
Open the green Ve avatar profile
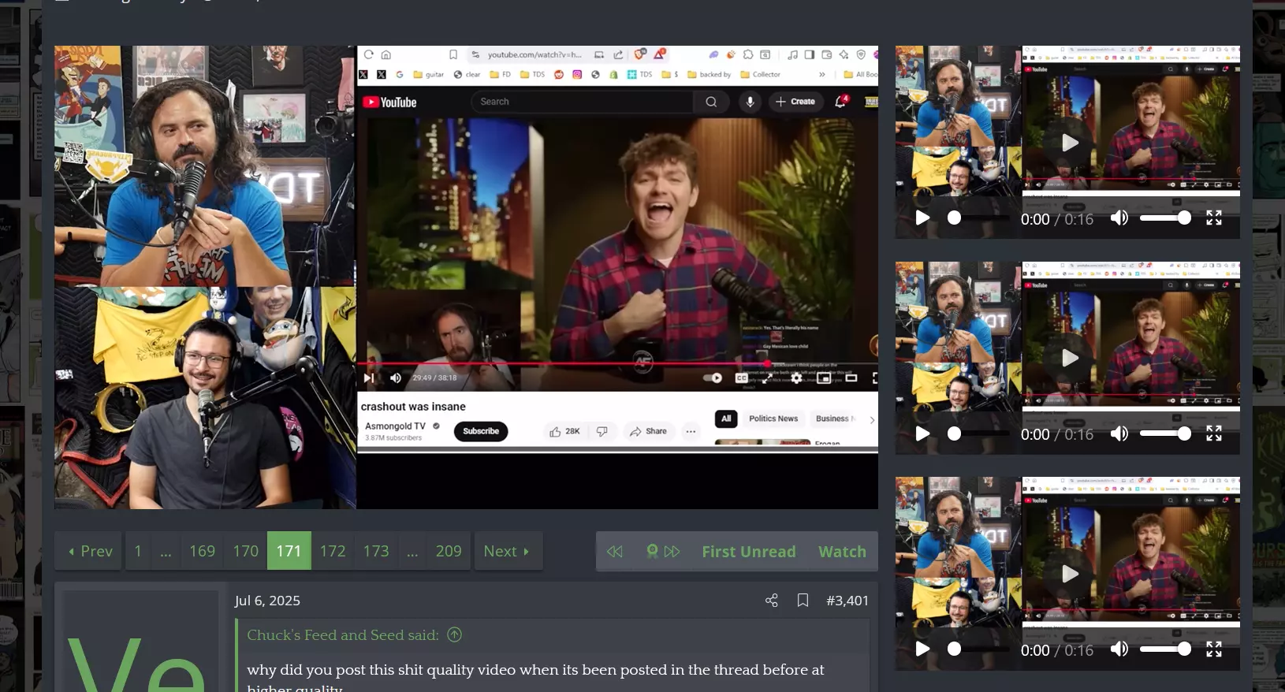pyautogui.click(x=140, y=642)
